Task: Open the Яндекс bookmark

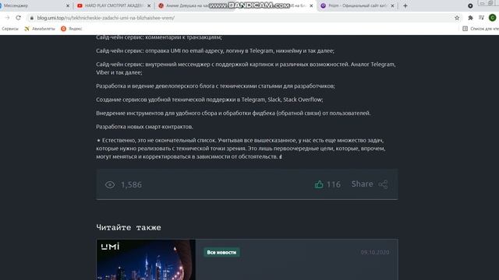Action: [72, 29]
